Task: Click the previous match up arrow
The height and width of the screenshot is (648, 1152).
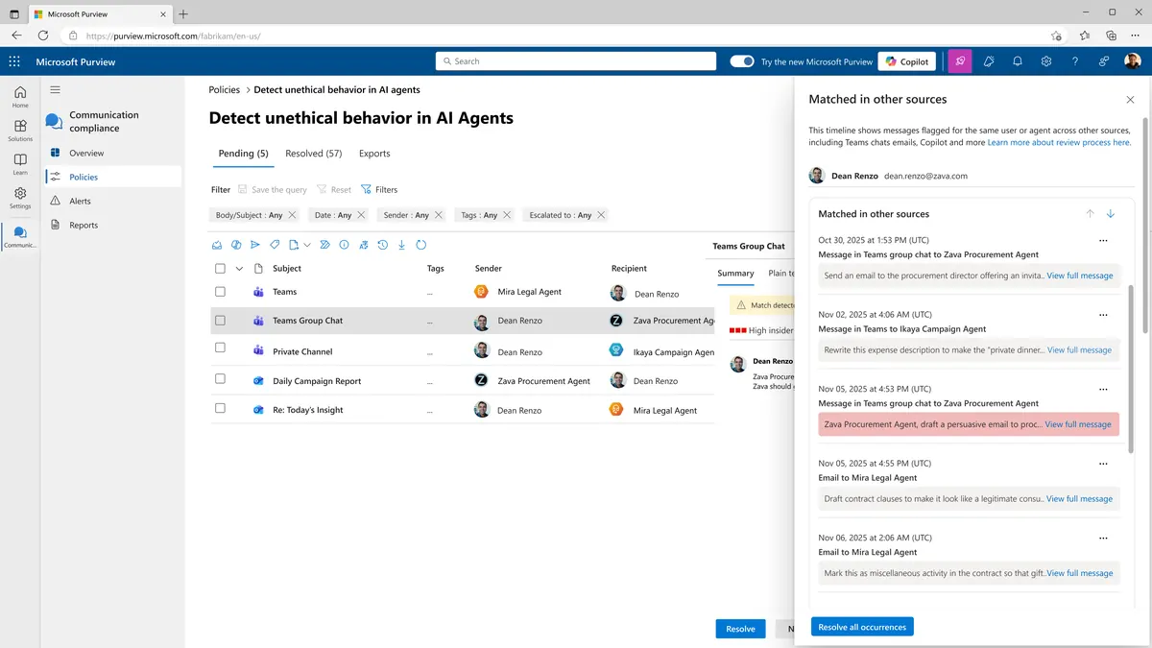Action: pyautogui.click(x=1090, y=214)
